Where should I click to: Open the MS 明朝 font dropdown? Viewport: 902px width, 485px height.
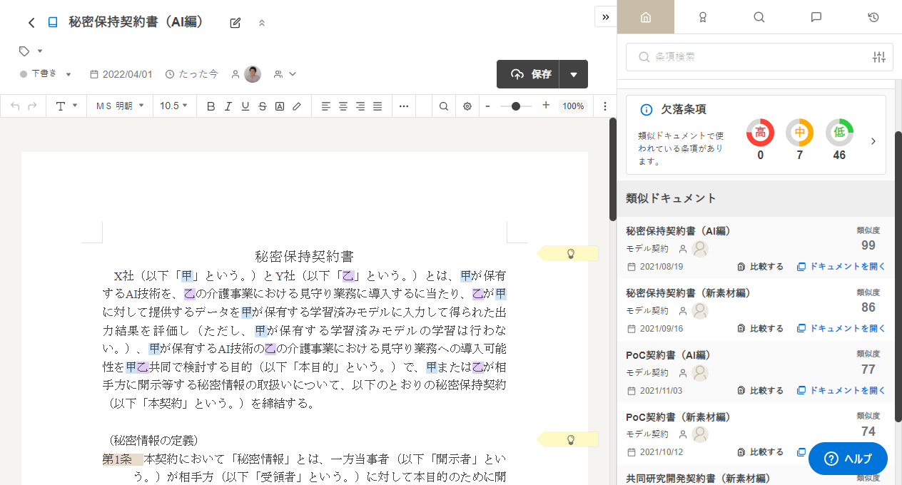click(120, 106)
